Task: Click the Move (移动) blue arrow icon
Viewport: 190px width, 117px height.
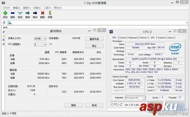Action: pyautogui.click(x=35, y=13)
